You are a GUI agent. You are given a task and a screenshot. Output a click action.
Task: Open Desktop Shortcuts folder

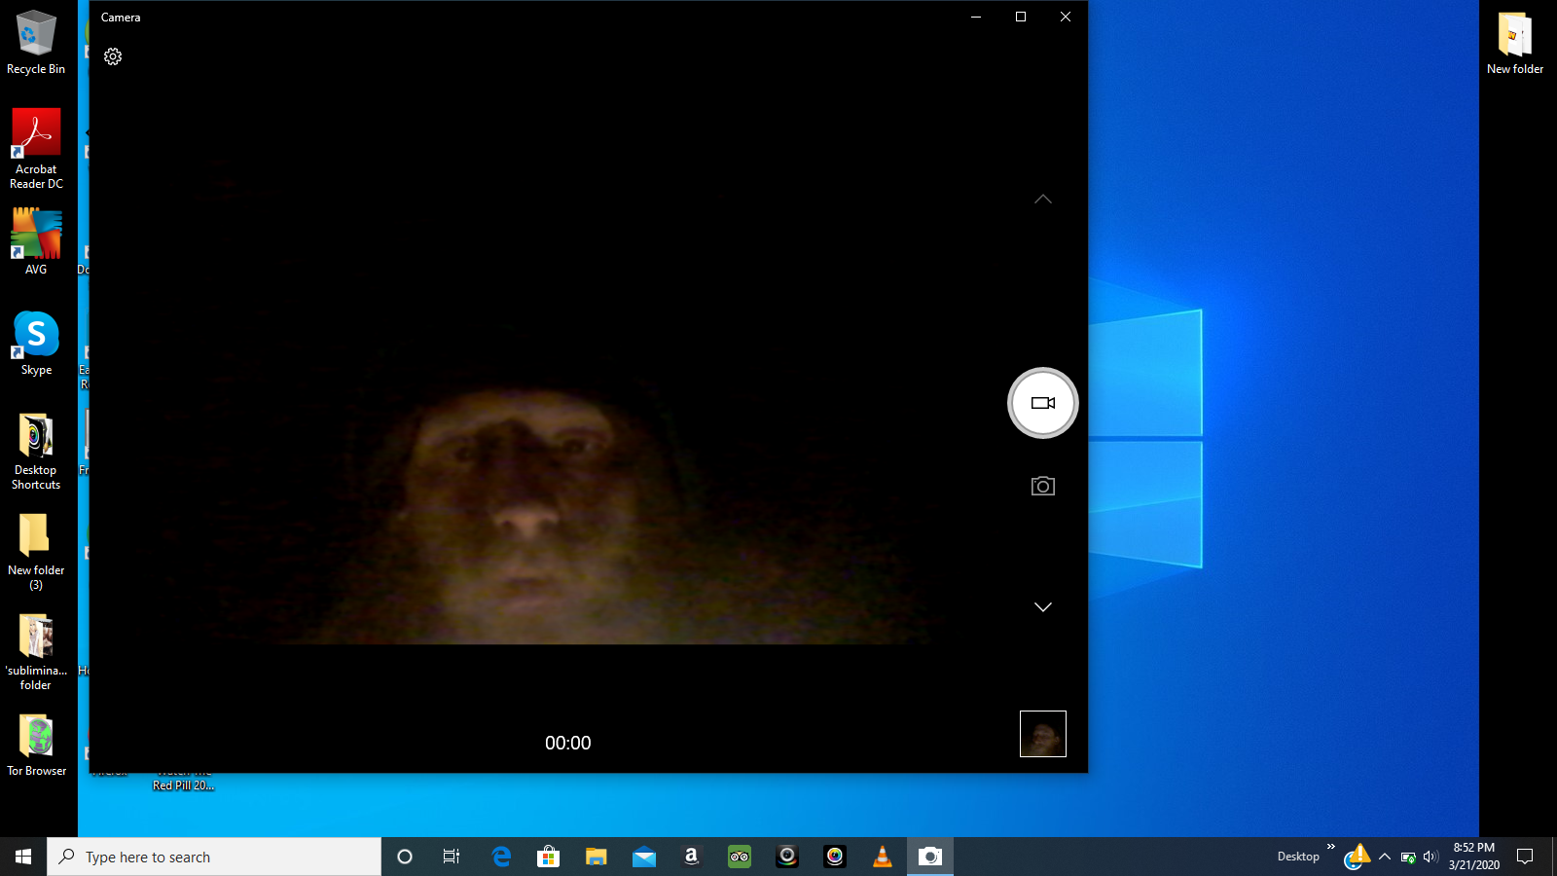coord(36,451)
